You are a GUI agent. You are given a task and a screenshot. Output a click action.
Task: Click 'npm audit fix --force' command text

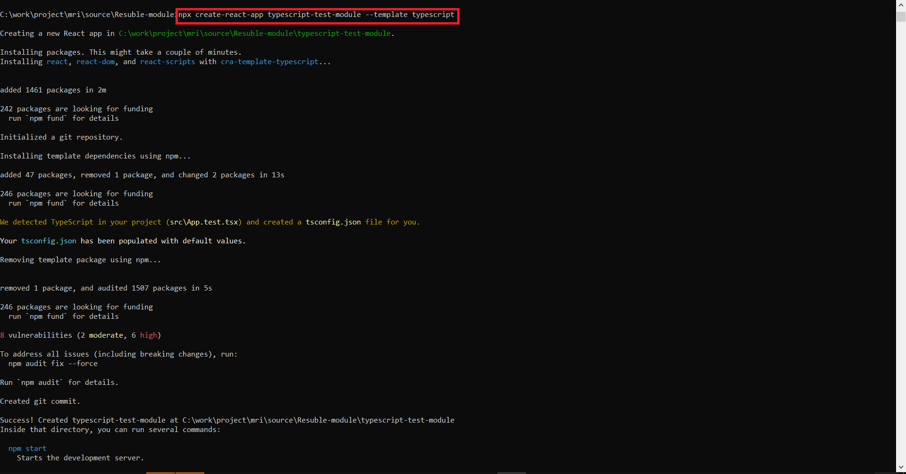pyautogui.click(x=53, y=364)
